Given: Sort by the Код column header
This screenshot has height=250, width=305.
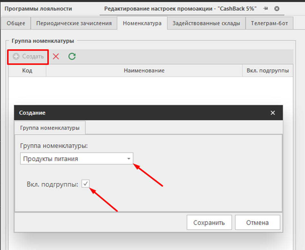Looking at the screenshot, I should [x=27, y=70].
